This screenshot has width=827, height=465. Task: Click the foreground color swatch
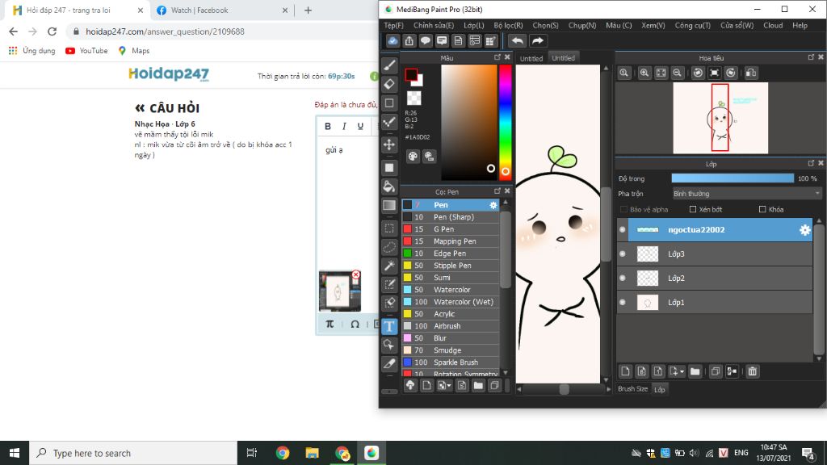pyautogui.click(x=411, y=75)
